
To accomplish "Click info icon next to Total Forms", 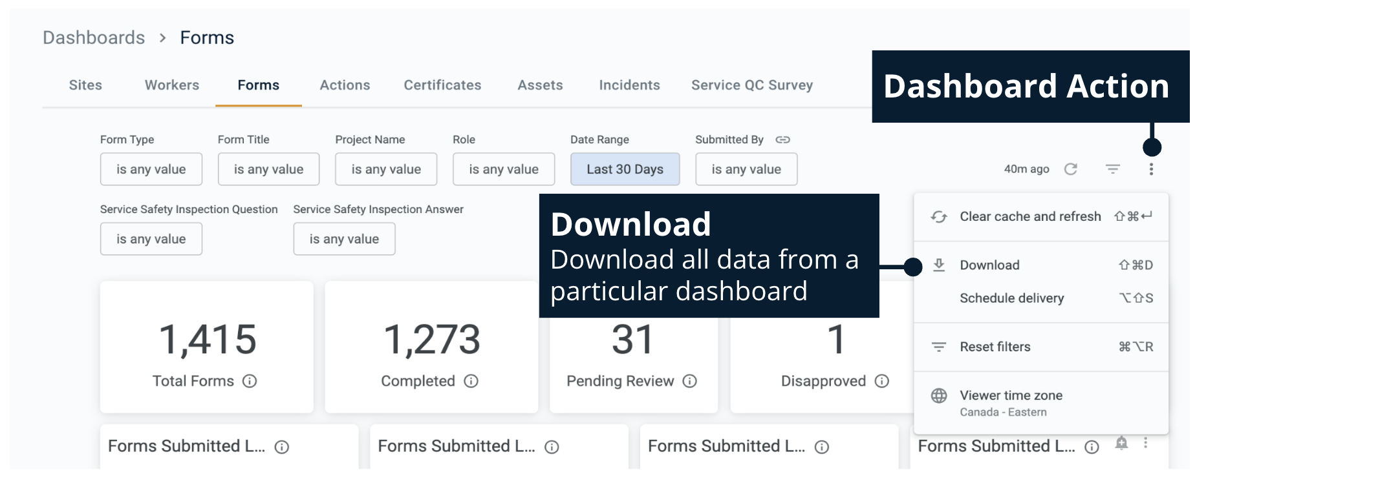I will pos(250,381).
